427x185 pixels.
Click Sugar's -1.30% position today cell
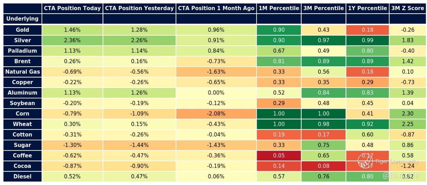pyautogui.click(x=72, y=145)
